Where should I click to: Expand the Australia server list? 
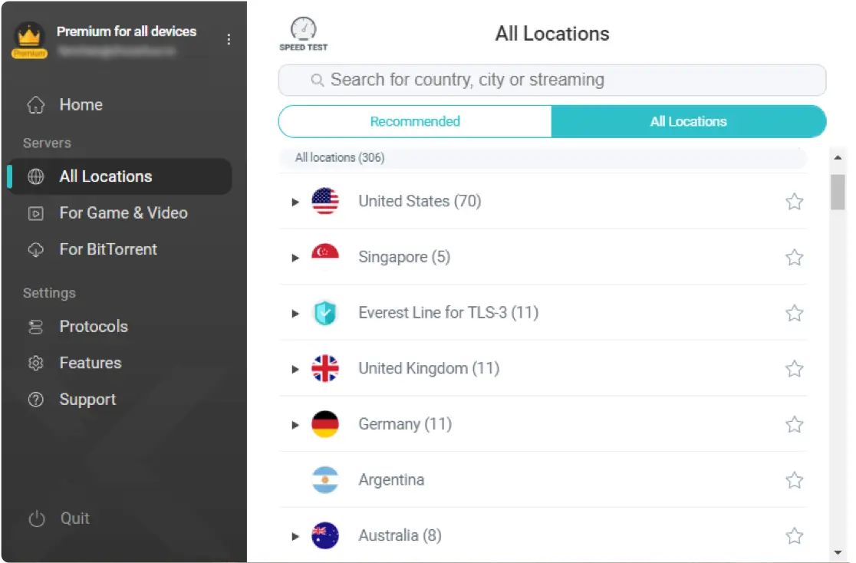pyautogui.click(x=295, y=536)
